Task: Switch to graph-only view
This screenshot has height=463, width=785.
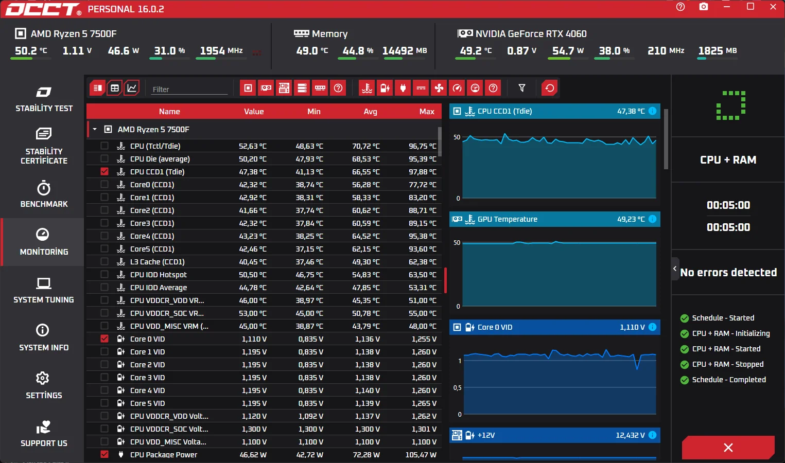Action: (x=132, y=88)
